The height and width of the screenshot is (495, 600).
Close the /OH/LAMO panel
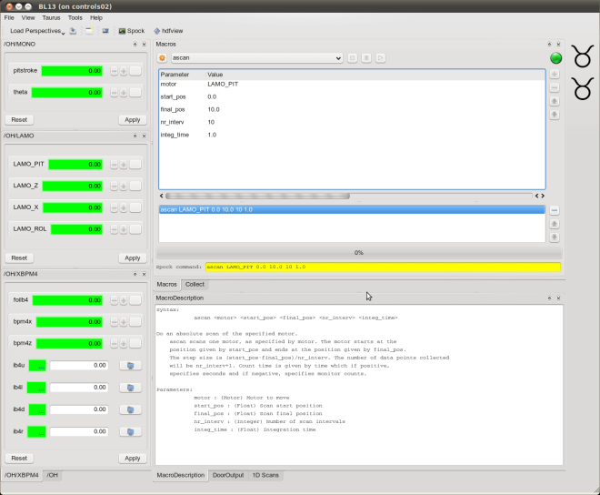[145, 136]
